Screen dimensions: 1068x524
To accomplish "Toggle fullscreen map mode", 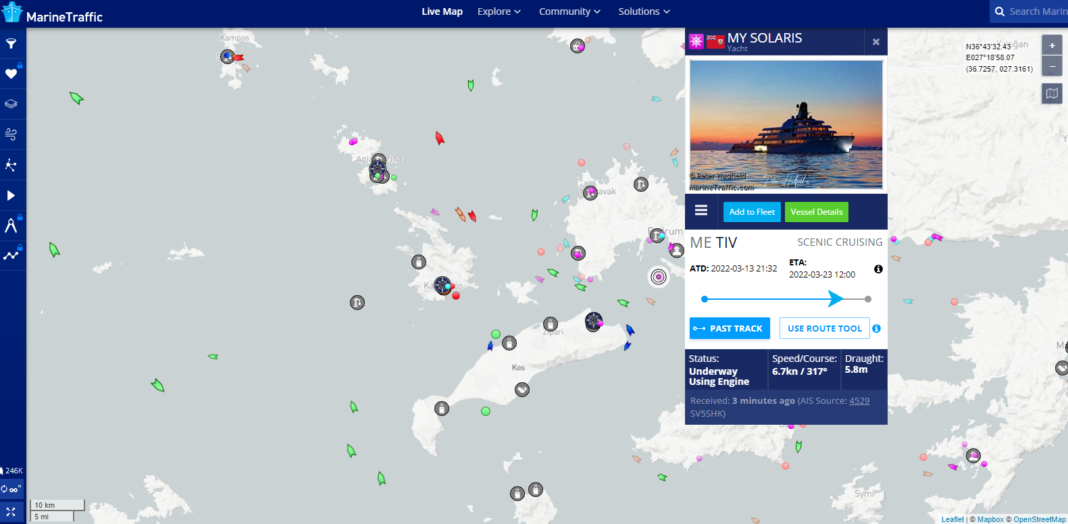I will (x=11, y=512).
